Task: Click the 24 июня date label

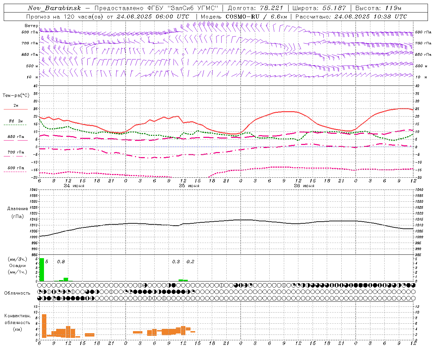Action: click(74, 186)
